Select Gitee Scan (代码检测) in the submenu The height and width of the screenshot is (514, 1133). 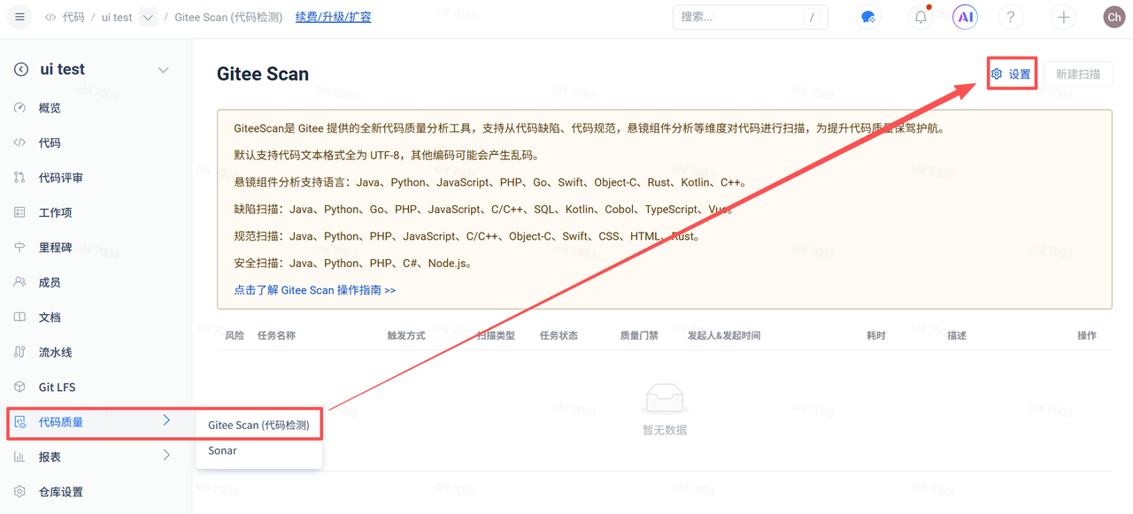(x=258, y=426)
